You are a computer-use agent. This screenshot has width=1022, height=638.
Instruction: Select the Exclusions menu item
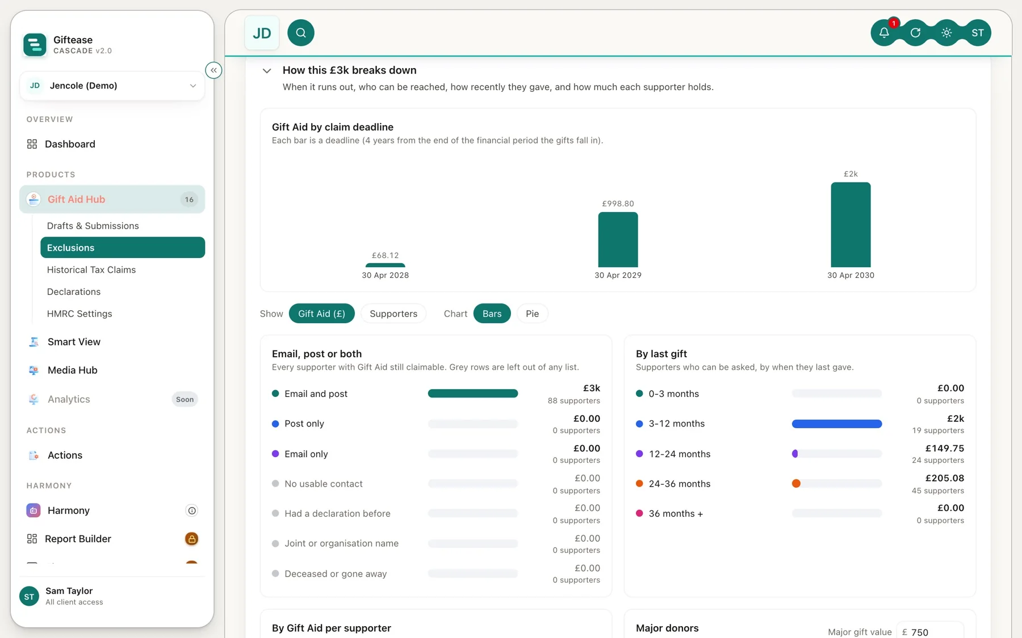click(x=123, y=248)
